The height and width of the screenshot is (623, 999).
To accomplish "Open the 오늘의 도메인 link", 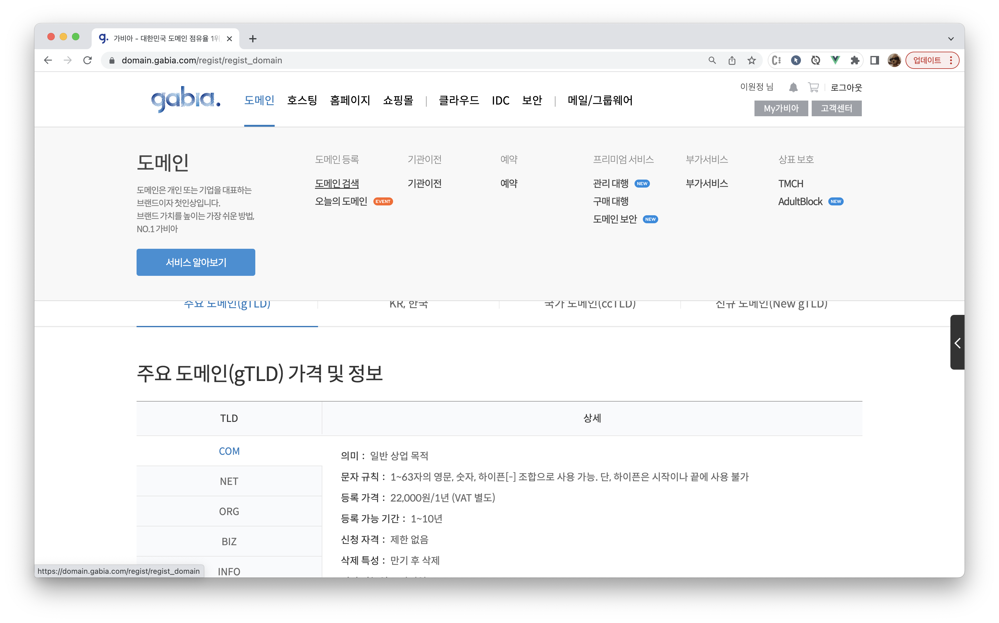I will [x=341, y=201].
